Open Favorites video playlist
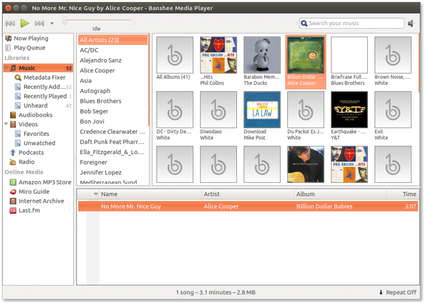The width and height of the screenshot is (424, 303). (32, 134)
